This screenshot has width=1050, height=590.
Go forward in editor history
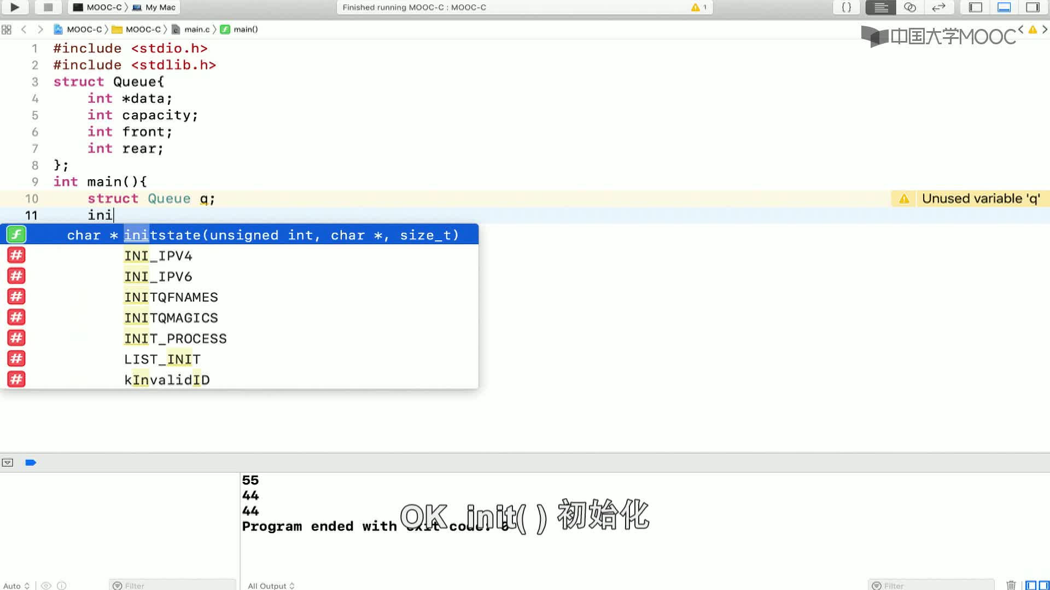click(x=40, y=29)
